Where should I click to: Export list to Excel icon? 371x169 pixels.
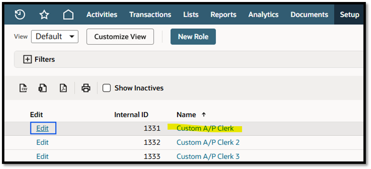42,88
